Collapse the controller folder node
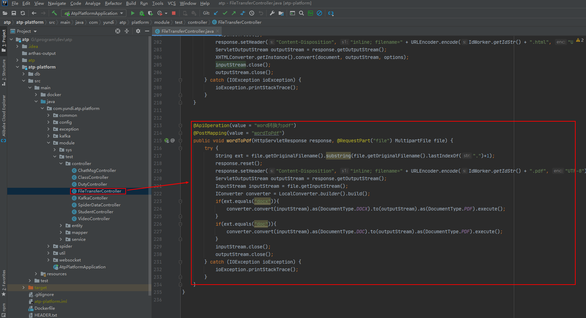 [61, 164]
